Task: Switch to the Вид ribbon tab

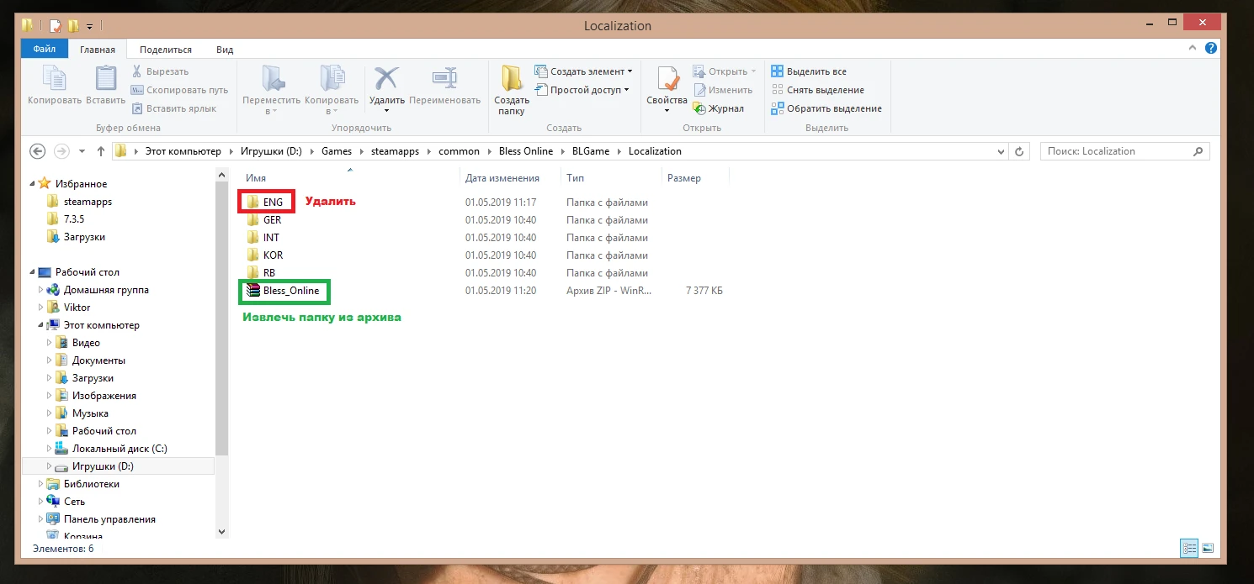Action: tap(225, 50)
